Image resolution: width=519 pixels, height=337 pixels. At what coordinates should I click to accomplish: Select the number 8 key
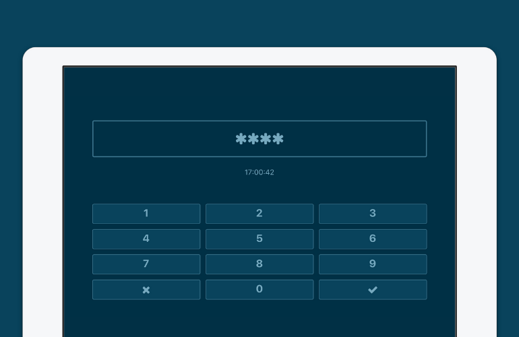pyautogui.click(x=259, y=264)
